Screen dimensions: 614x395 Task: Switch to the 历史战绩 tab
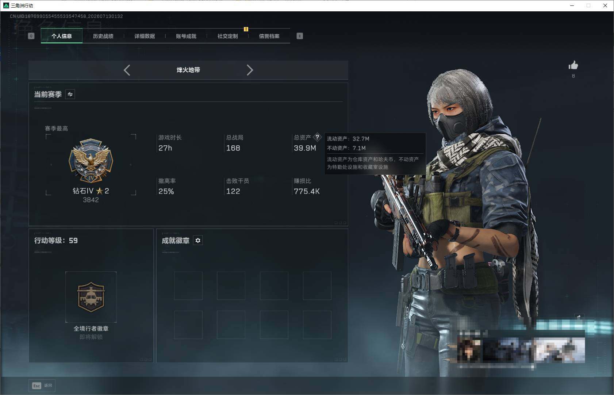103,36
